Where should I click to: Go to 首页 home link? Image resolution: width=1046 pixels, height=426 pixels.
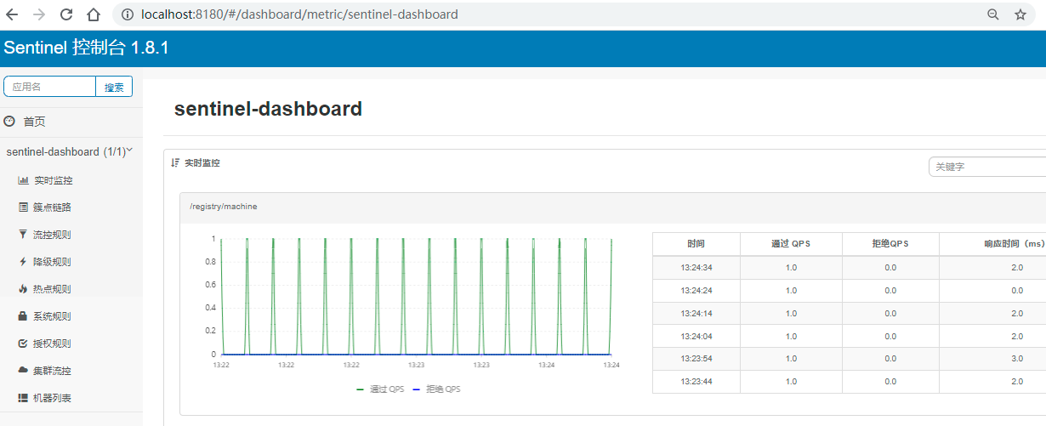pyautogui.click(x=34, y=122)
